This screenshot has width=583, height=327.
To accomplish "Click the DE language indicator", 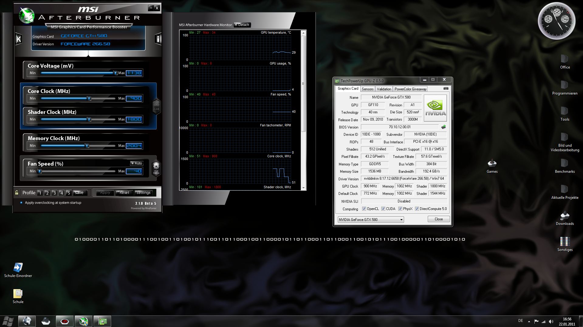I will click(x=520, y=321).
